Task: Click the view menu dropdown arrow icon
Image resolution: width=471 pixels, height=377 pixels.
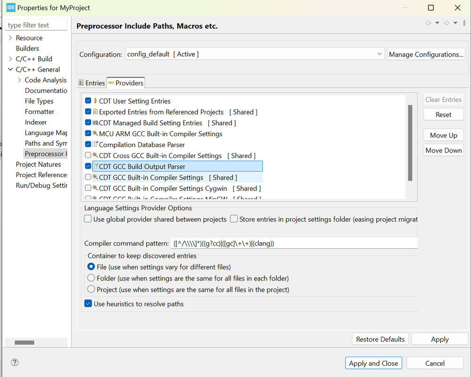Action: [464, 23]
